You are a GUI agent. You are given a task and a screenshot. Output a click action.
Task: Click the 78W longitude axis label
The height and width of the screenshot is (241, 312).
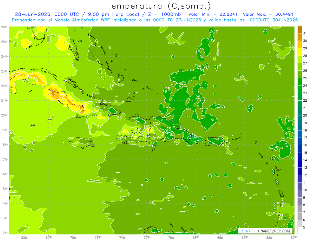73,237
